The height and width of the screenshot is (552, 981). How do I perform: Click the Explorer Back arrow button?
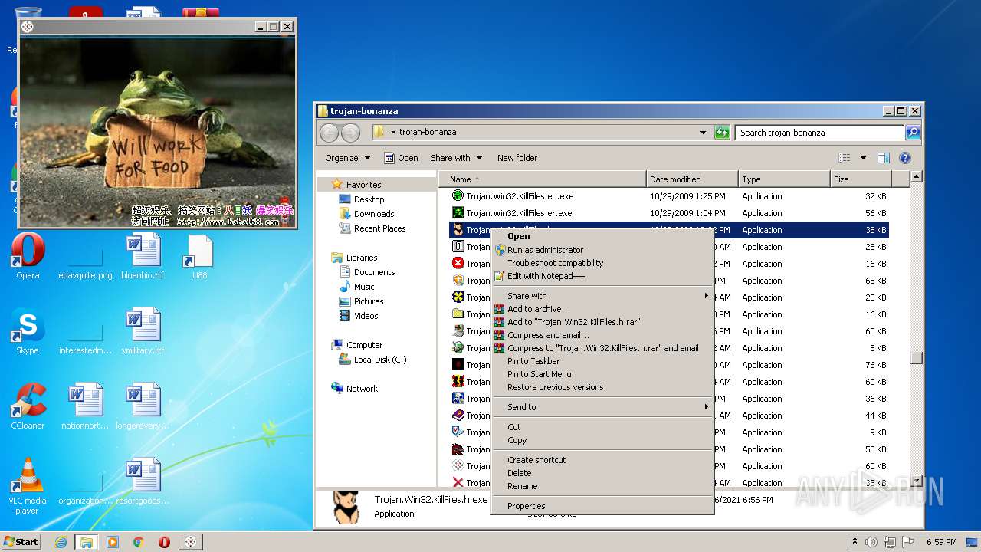click(x=329, y=133)
